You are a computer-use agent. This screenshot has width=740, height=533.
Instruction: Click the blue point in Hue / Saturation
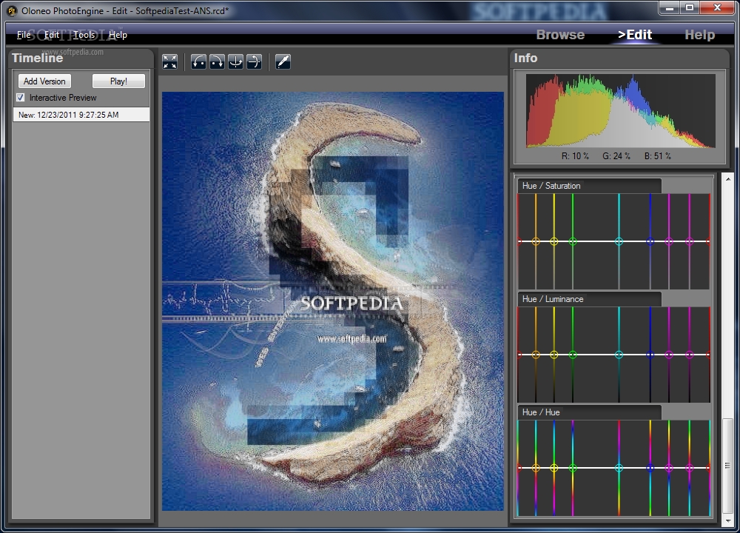coord(650,241)
